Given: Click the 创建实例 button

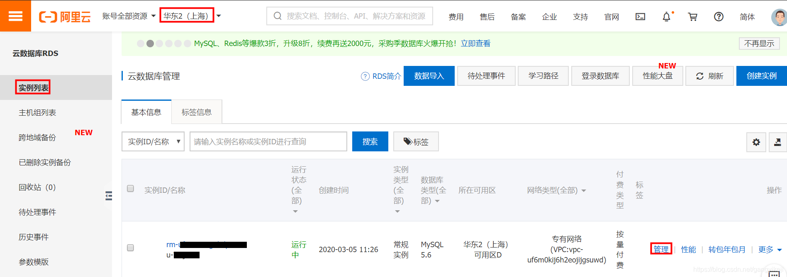Looking at the screenshot, I should pos(762,76).
